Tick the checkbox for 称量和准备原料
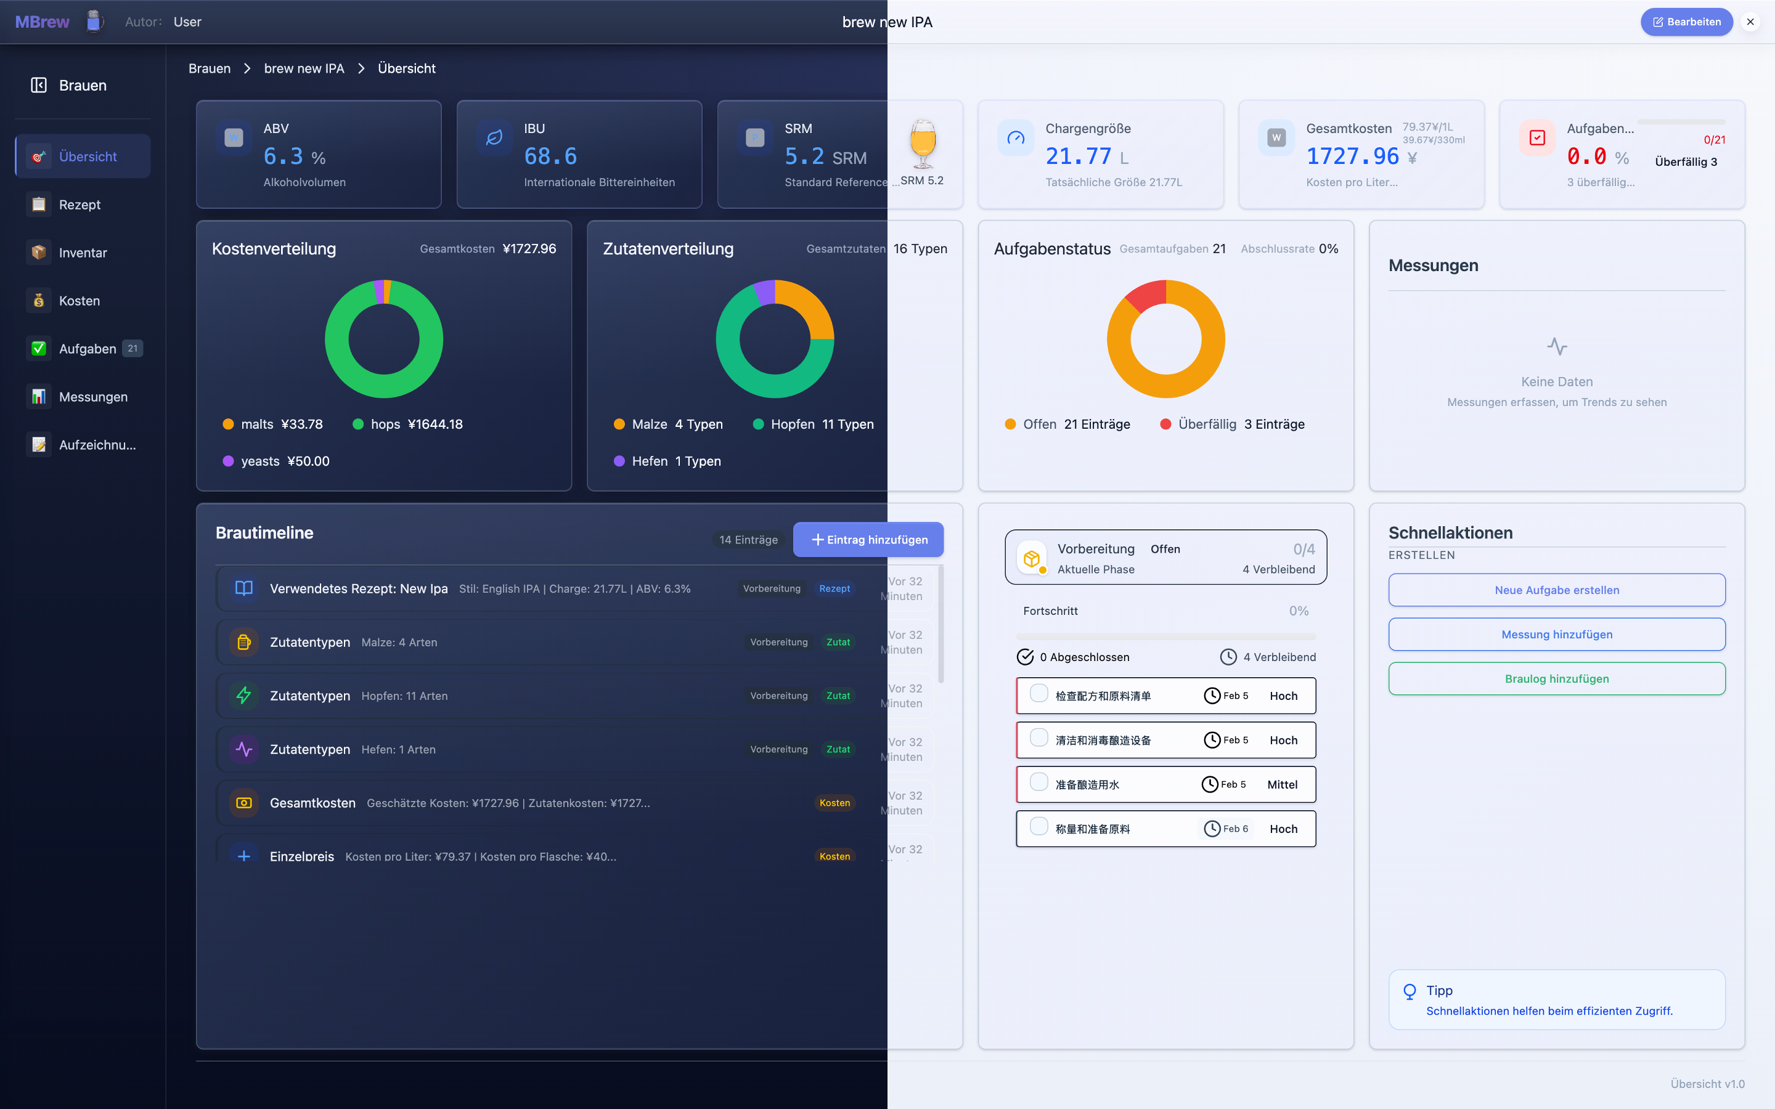 (x=1038, y=827)
